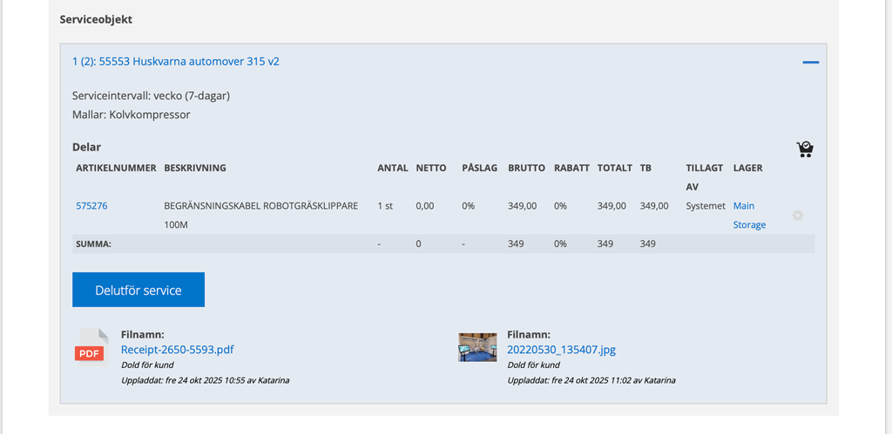The height and width of the screenshot is (434, 892).
Task: Click the RABATT column header
Action: [571, 168]
